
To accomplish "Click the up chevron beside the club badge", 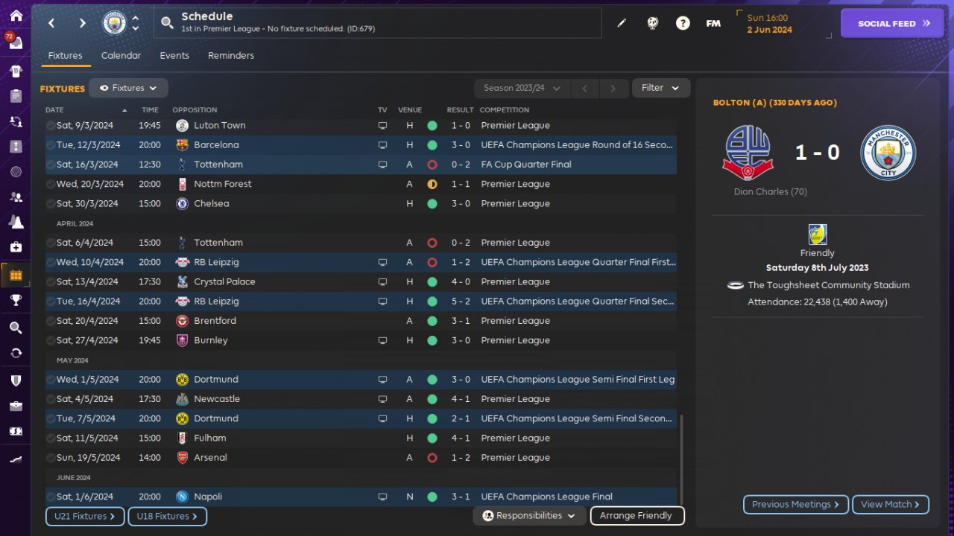I will coord(135,19).
